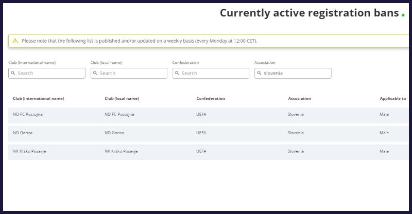
Task: Click the yellow warning triangle icon
Action: point(15,41)
